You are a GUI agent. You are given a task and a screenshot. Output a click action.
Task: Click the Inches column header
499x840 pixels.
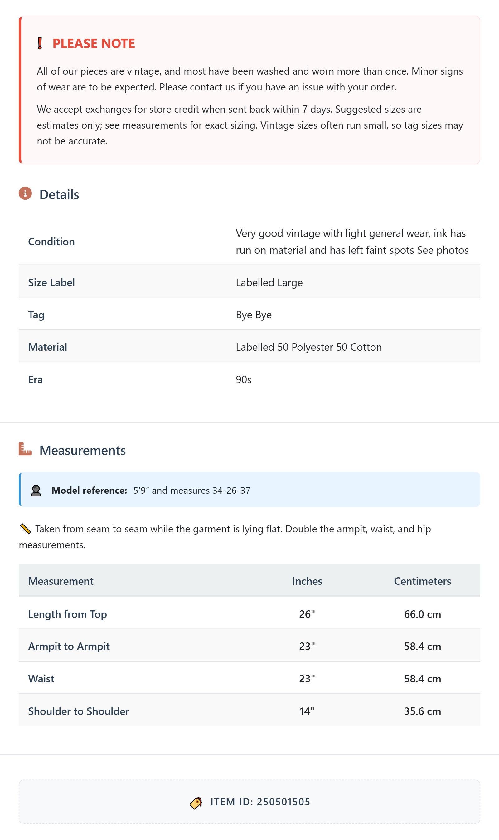point(307,581)
